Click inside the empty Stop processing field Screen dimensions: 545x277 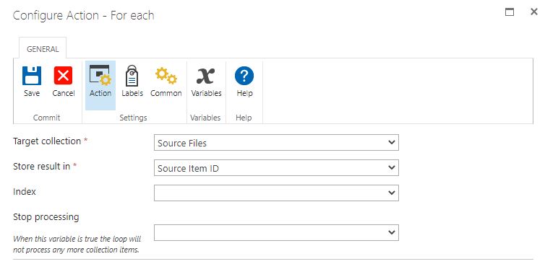(x=276, y=232)
